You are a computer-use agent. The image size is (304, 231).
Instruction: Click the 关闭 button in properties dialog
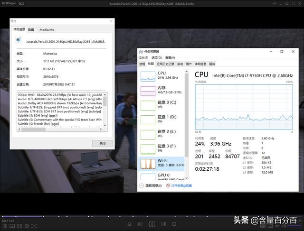click(103, 143)
